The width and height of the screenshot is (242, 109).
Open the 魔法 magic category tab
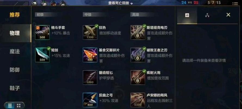[x=15, y=52]
